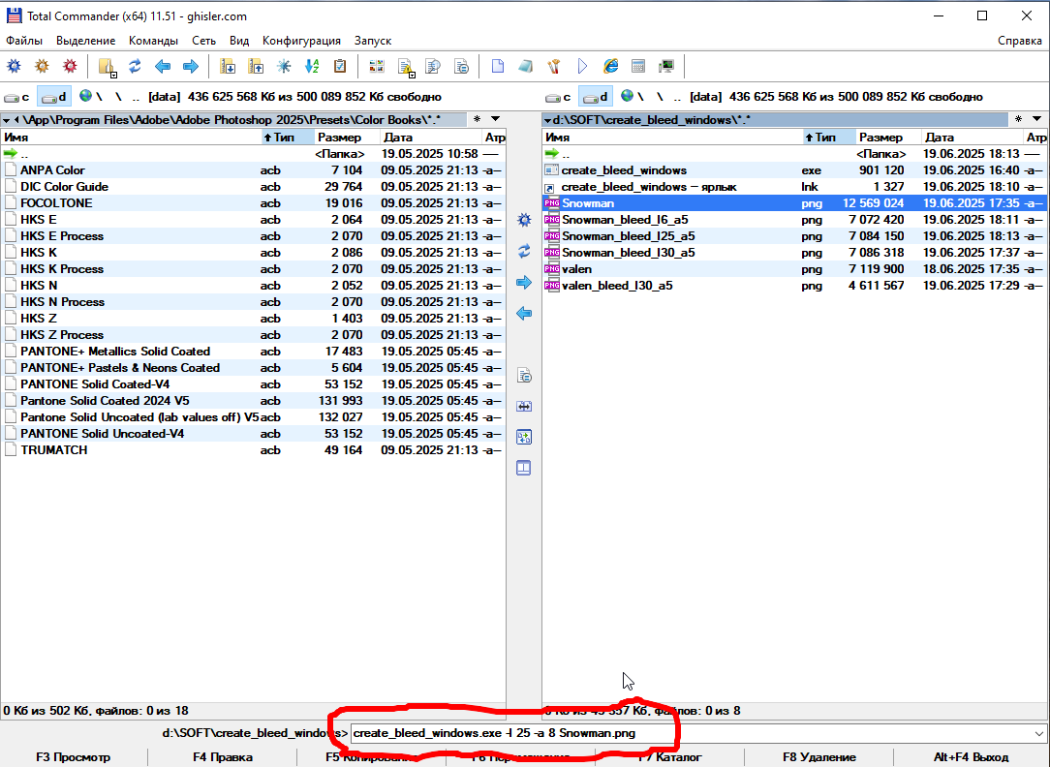
Task: Click swap panels icon in middle bar
Action: pyautogui.click(x=524, y=437)
